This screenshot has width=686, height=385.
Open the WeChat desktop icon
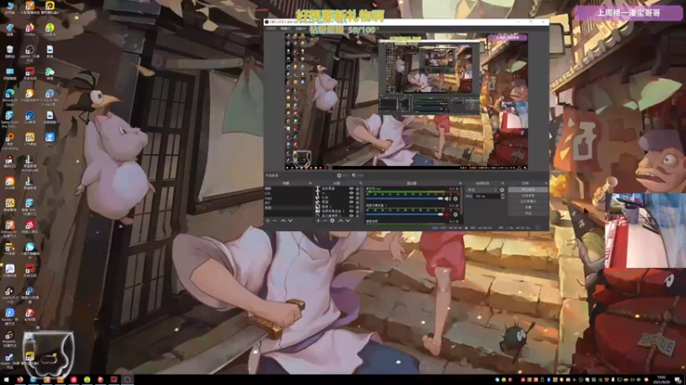[50, 72]
